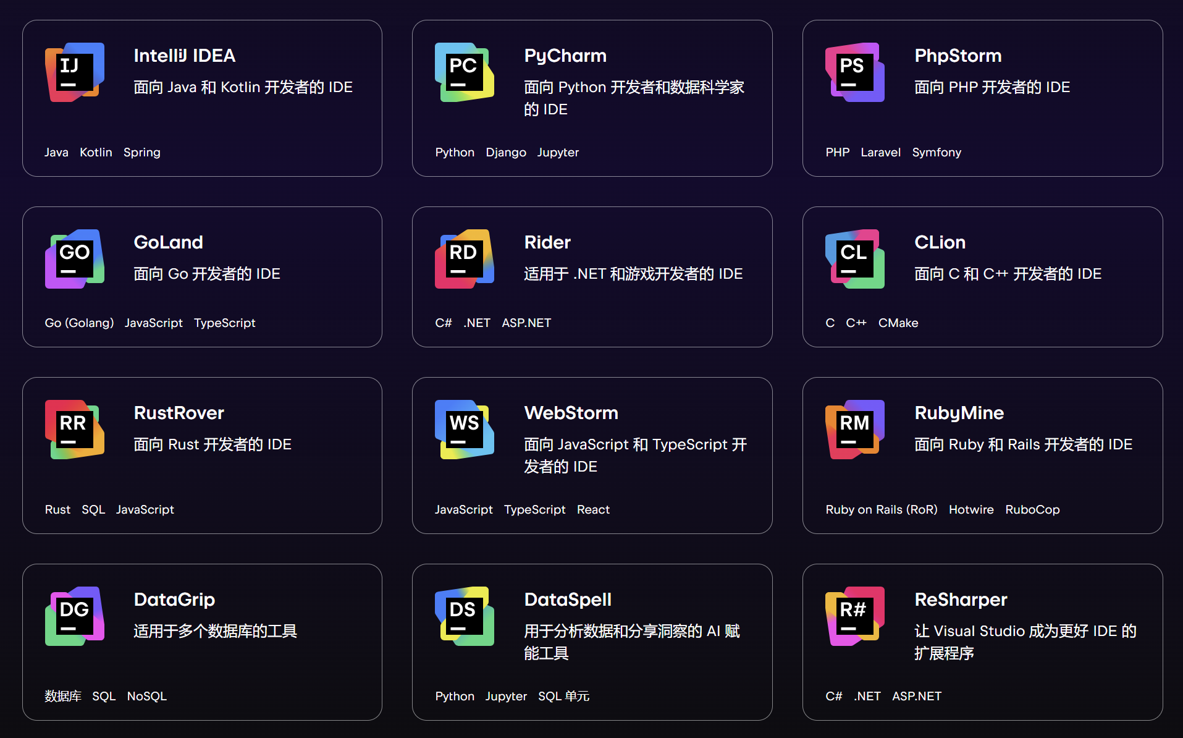Visit the RustRover product title
This screenshot has width=1183, height=738.
pos(179,413)
